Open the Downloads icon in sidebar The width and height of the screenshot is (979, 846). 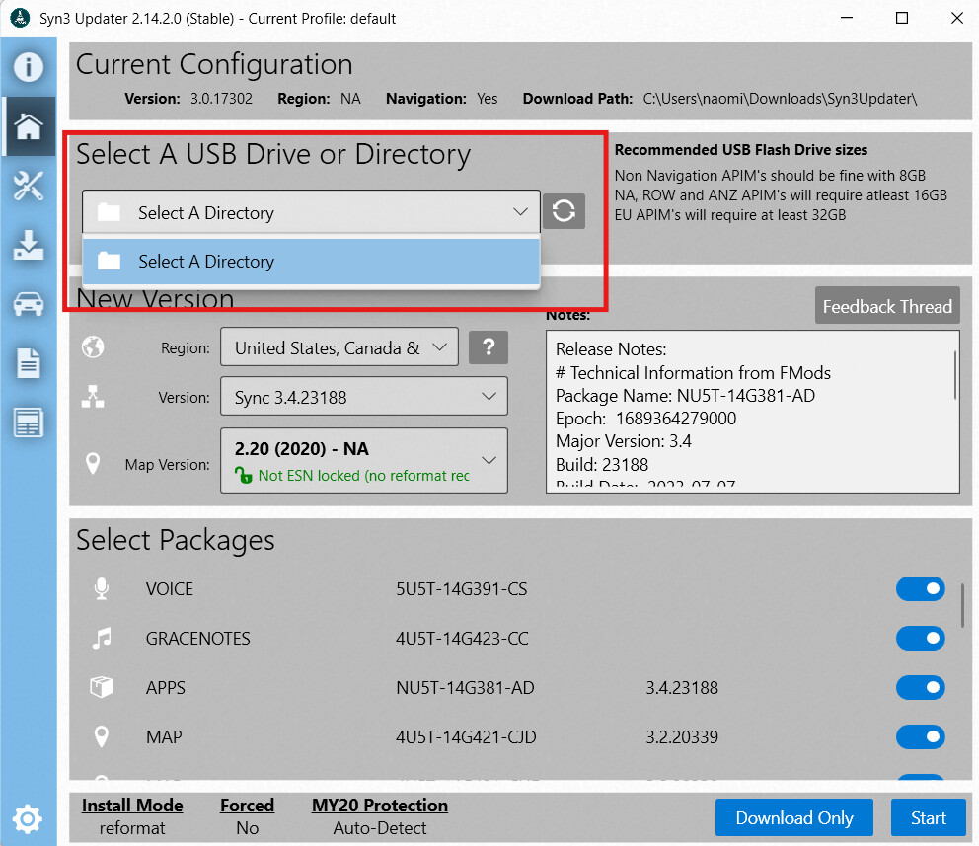28,245
